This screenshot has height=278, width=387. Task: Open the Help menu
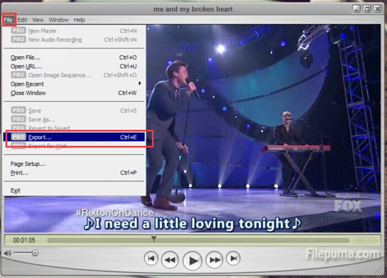(x=80, y=20)
